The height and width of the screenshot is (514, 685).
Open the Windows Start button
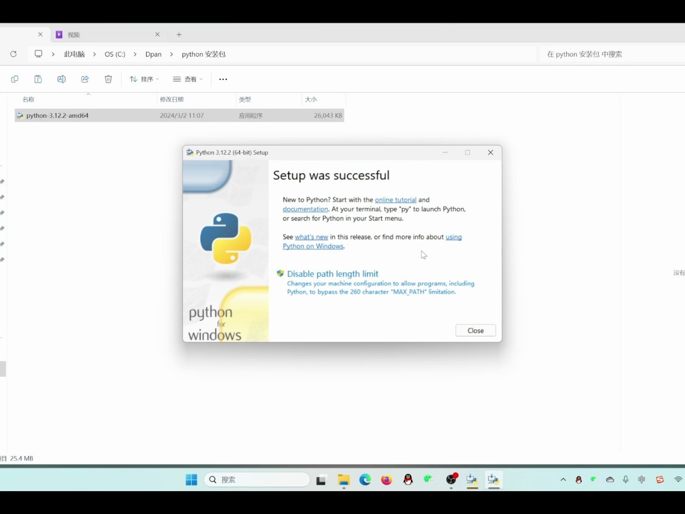tap(191, 480)
